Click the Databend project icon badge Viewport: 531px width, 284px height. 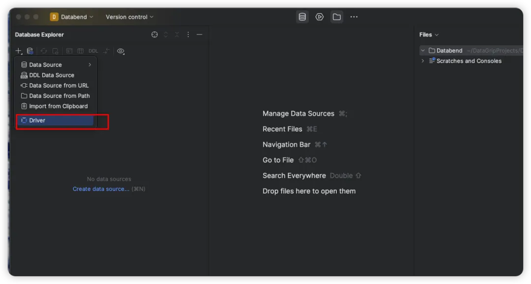pyautogui.click(x=54, y=17)
